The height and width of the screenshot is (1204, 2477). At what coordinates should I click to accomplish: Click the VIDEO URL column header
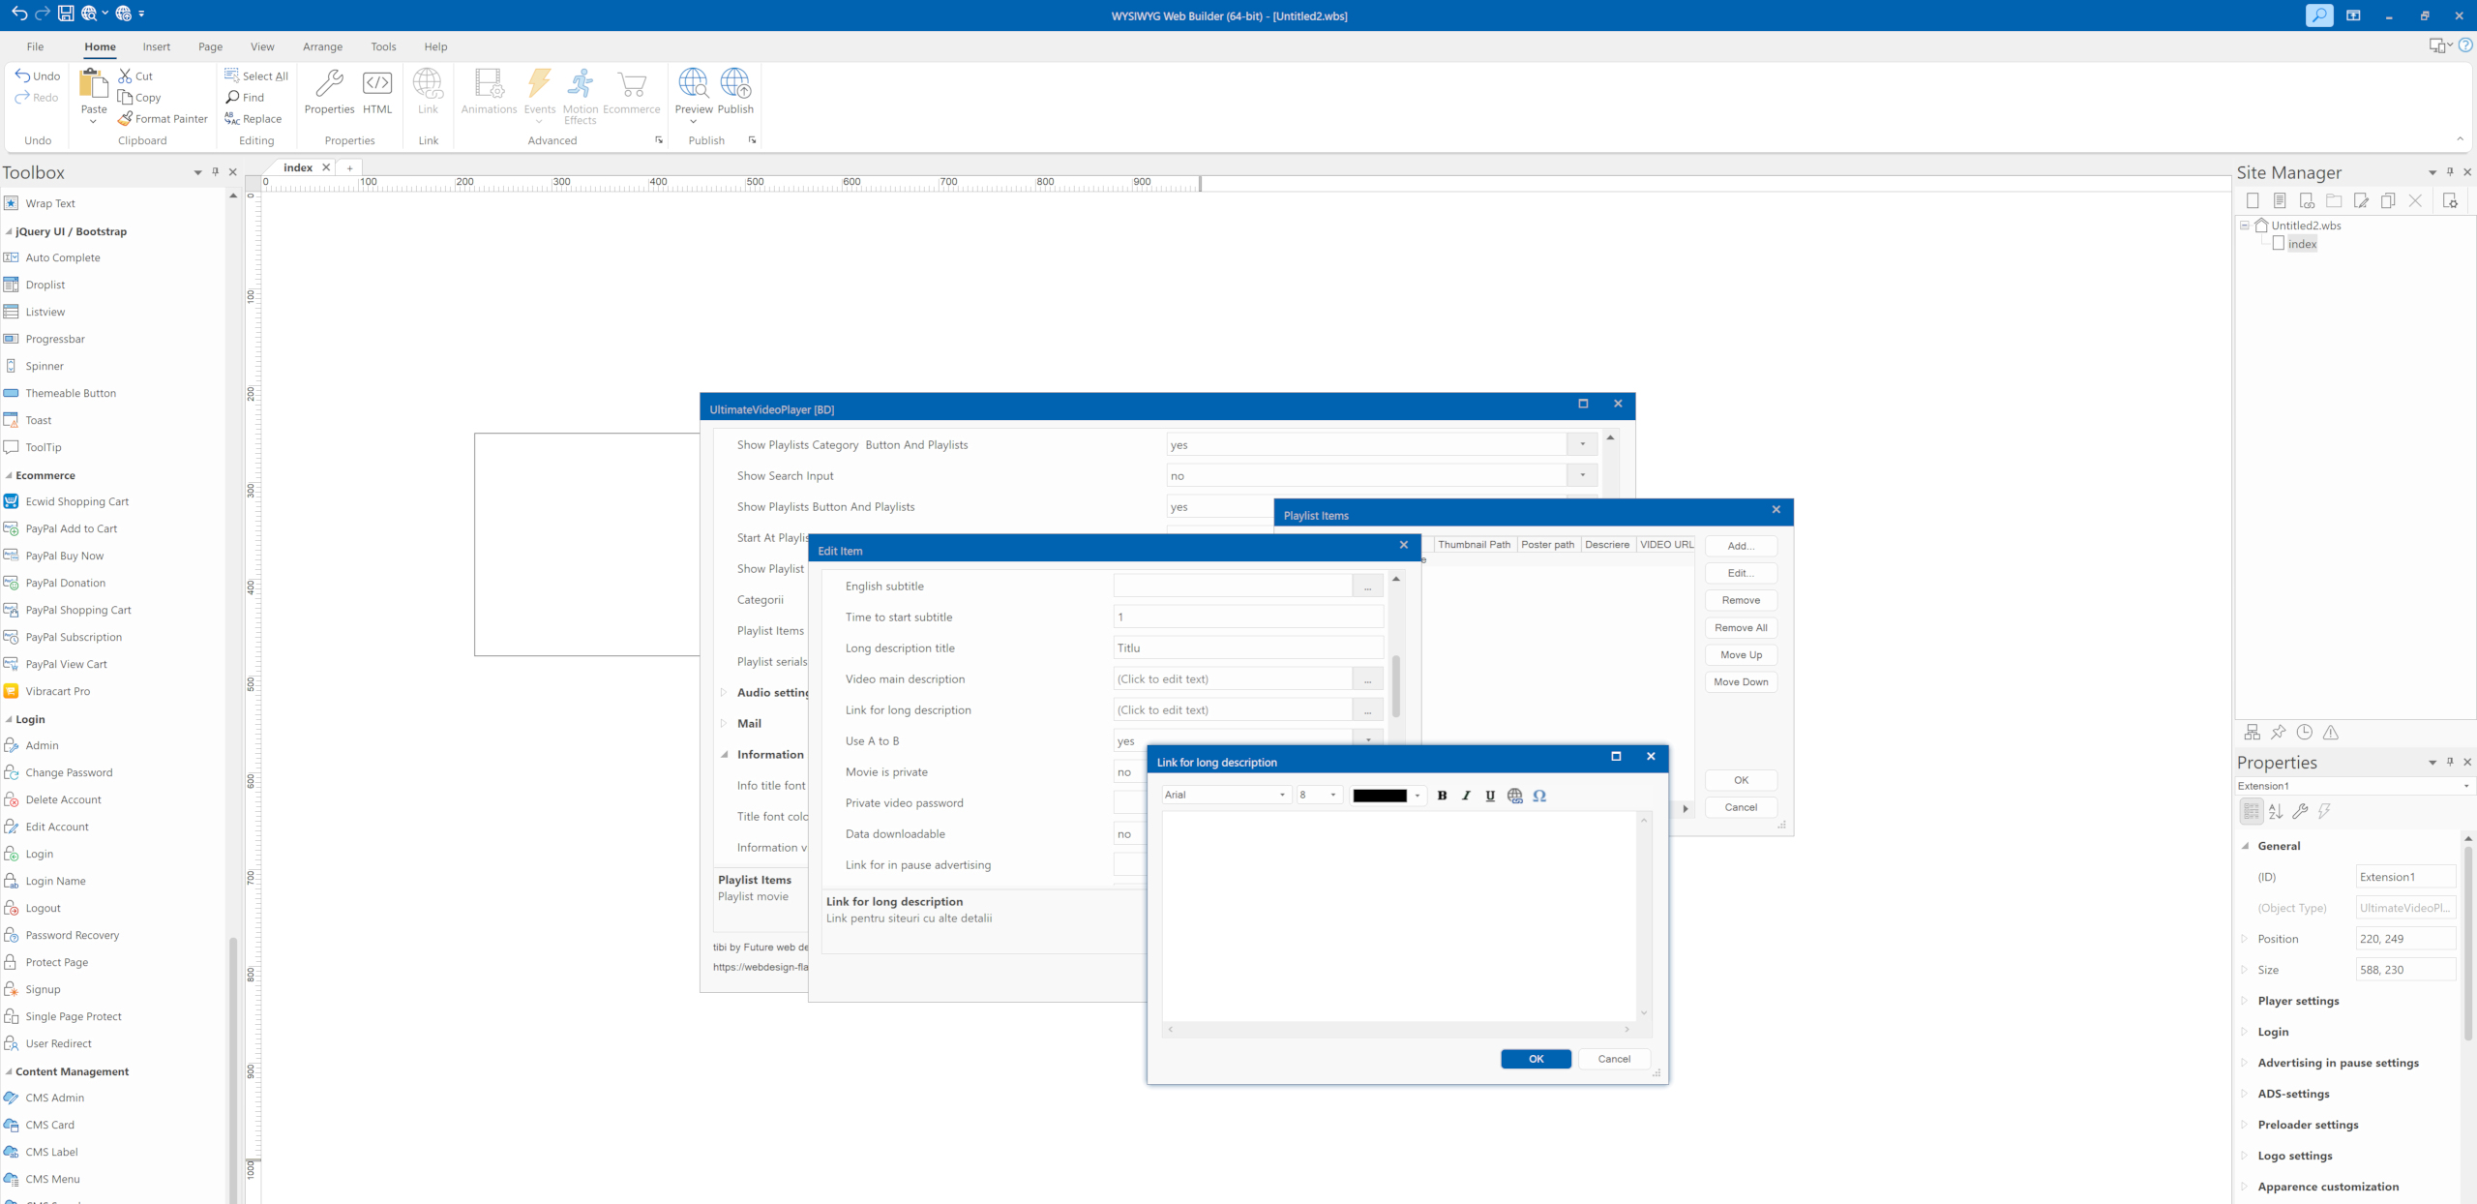pos(1666,544)
